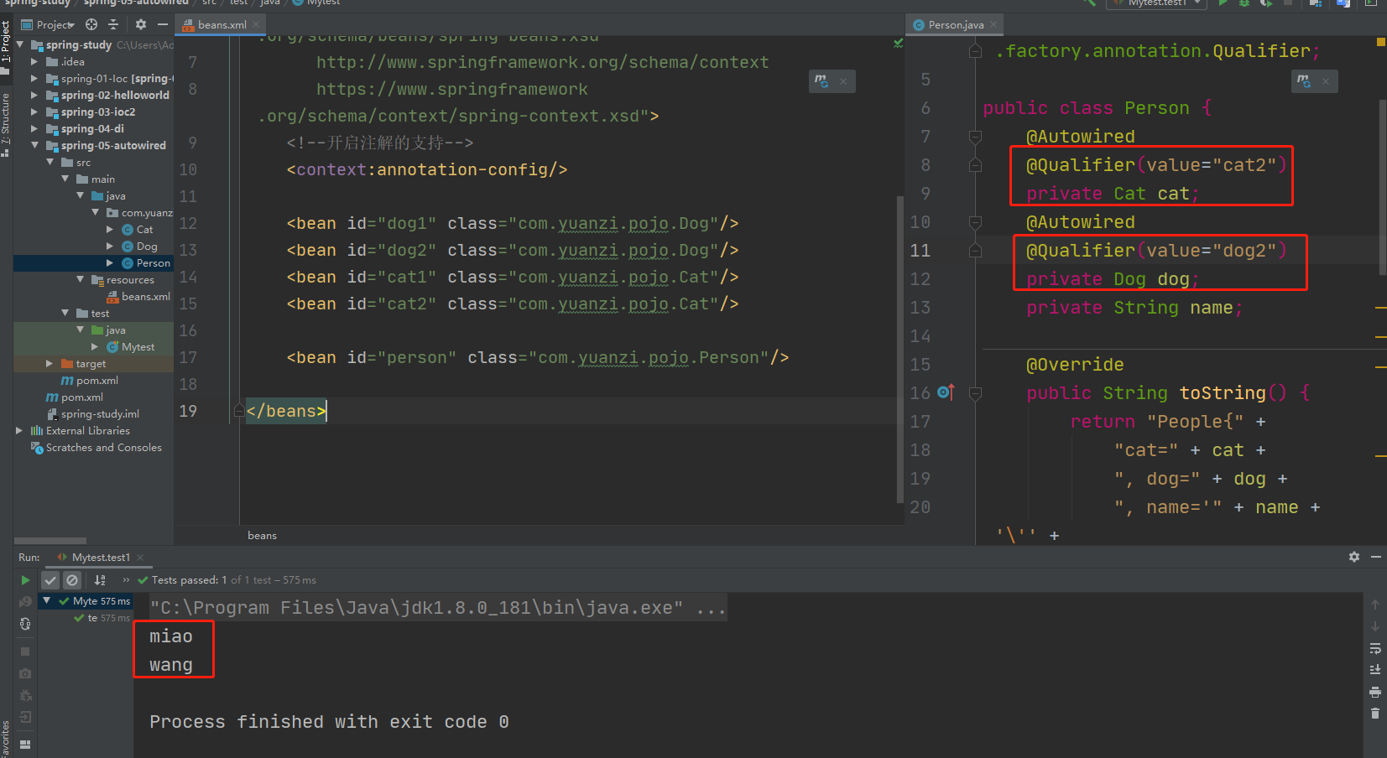Image resolution: width=1387 pixels, height=758 pixels.
Task: Collapse the spring-05-autowired module
Action: pyautogui.click(x=34, y=146)
